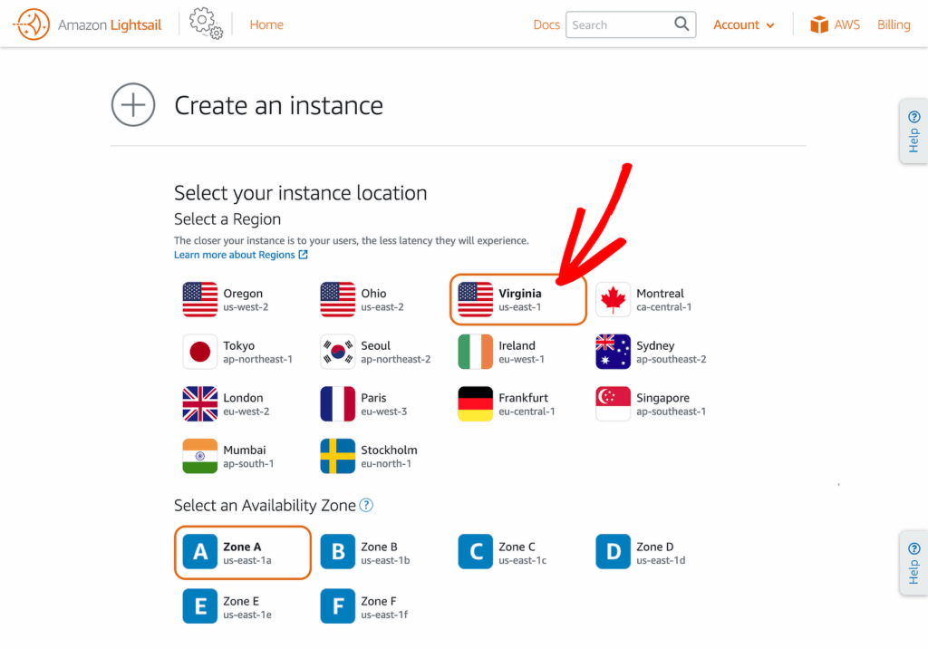The width and height of the screenshot is (928, 649).
Task: Select the Seoul ap-northeast-2 region flag
Action: coord(337,352)
